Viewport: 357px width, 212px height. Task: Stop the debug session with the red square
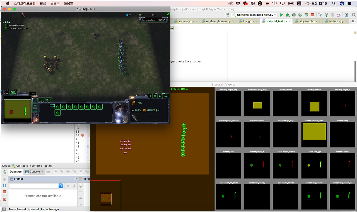(x=4, y=192)
